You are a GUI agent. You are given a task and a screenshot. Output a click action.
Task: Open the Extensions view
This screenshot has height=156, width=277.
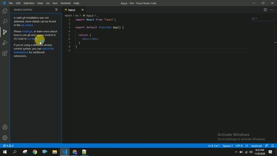[x=5, y=53]
